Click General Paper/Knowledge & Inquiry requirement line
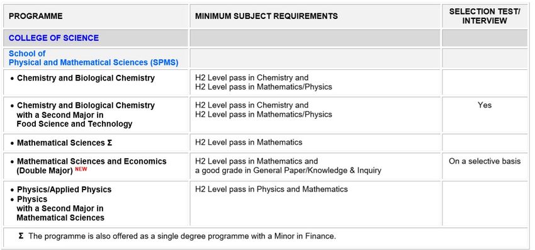This screenshot has width=535, height=250. pos(288,170)
